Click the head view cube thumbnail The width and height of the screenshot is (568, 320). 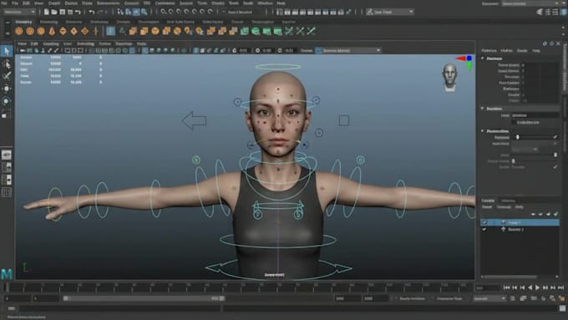coord(449,77)
